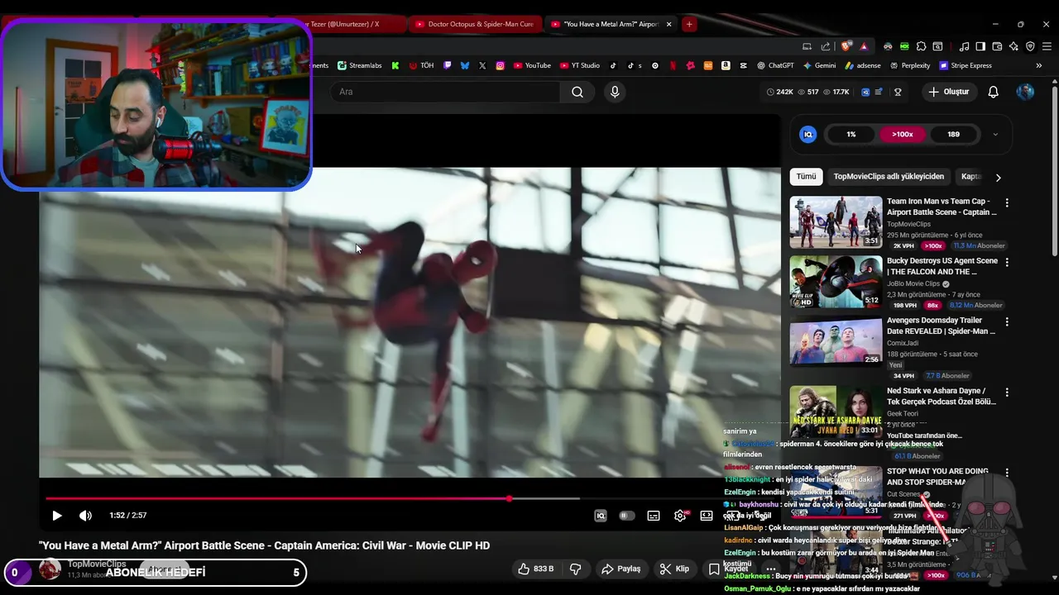Toggle the autoplay switch in the player
This screenshot has height=595, width=1059.
click(x=626, y=516)
